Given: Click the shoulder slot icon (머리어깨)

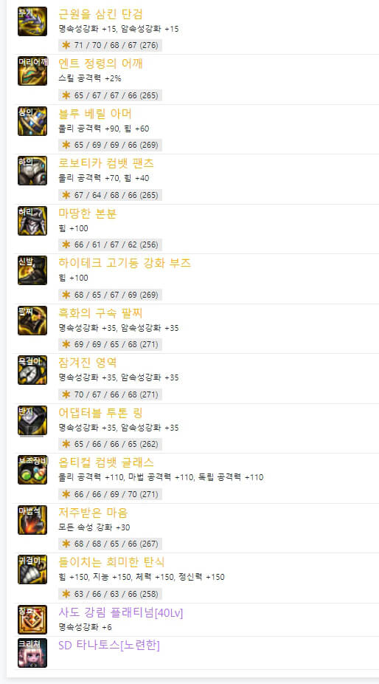Looking at the screenshot, I should 32,71.
